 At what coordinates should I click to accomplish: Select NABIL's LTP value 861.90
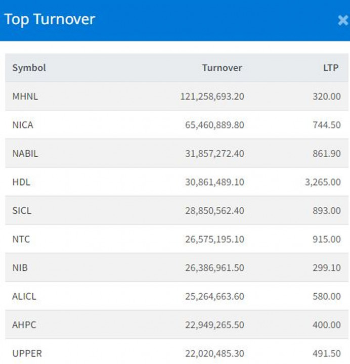[x=326, y=153]
